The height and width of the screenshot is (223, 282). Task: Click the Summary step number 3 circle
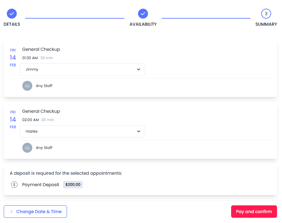(x=266, y=14)
